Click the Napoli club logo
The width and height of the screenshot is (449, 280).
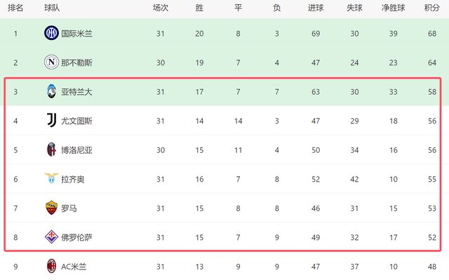(x=51, y=62)
